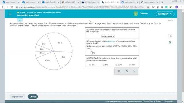Open the calculator tool icon on right
The width and height of the screenshot is (184, 103).
click(170, 42)
